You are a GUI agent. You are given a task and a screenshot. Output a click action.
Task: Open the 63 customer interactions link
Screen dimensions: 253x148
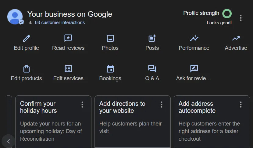pyautogui.click(x=60, y=22)
